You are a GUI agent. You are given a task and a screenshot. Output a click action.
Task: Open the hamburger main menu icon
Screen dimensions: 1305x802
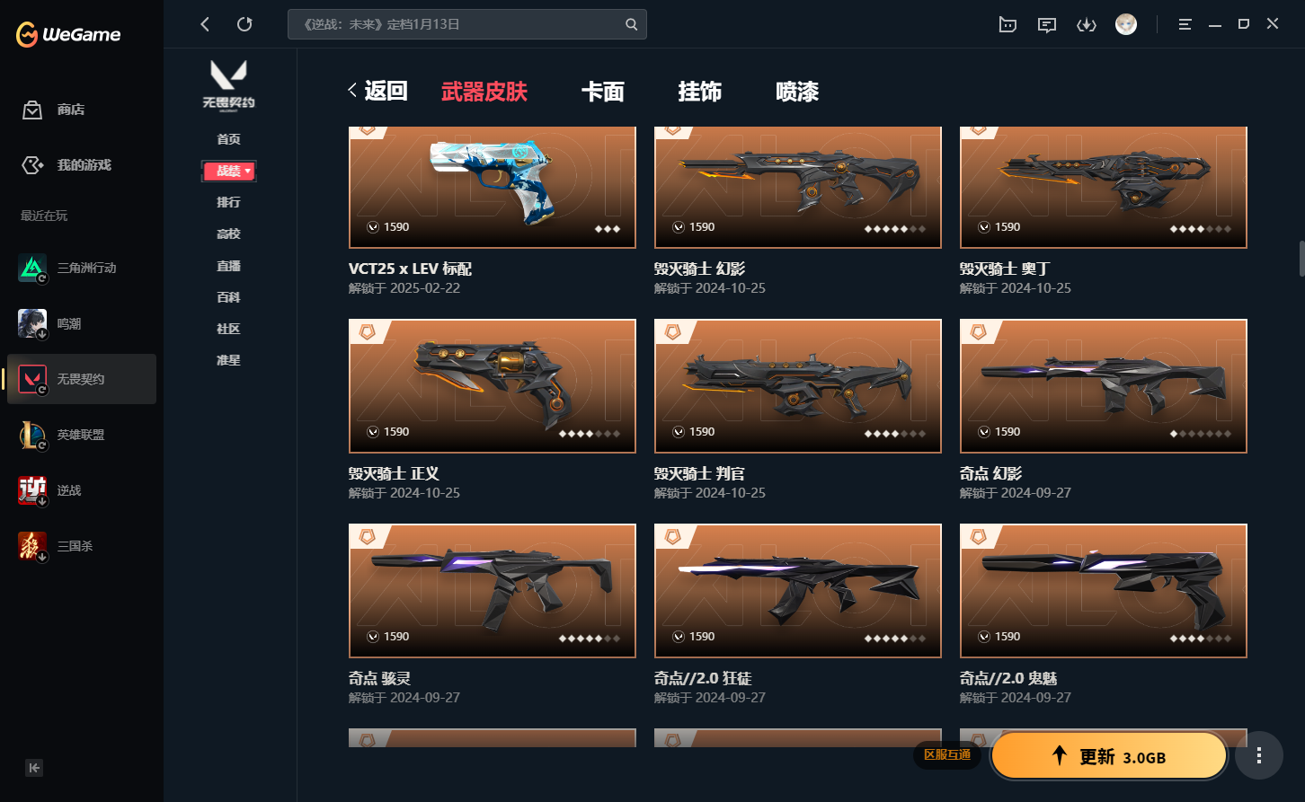click(1185, 25)
